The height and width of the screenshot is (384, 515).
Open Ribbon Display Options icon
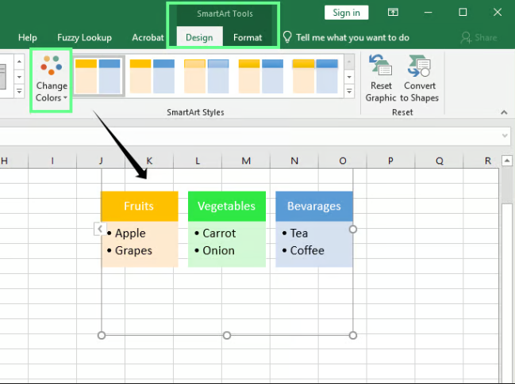coord(393,12)
